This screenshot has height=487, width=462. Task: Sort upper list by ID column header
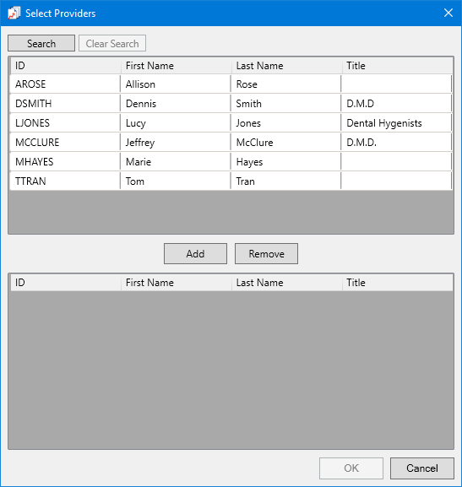tap(65, 66)
